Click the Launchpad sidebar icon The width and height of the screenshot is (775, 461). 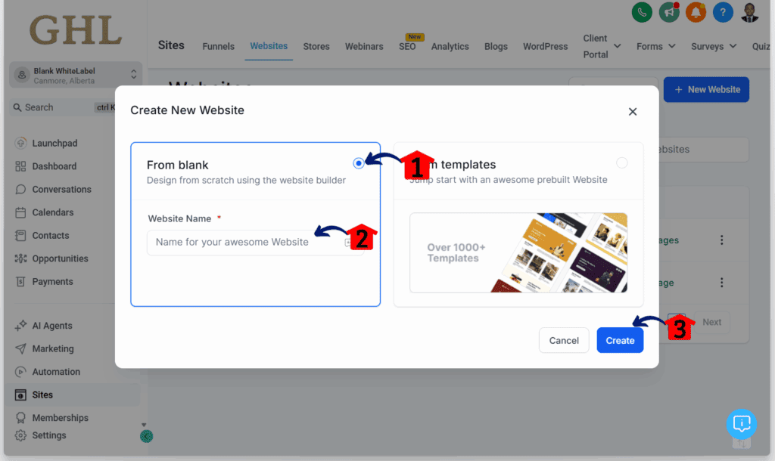20,143
